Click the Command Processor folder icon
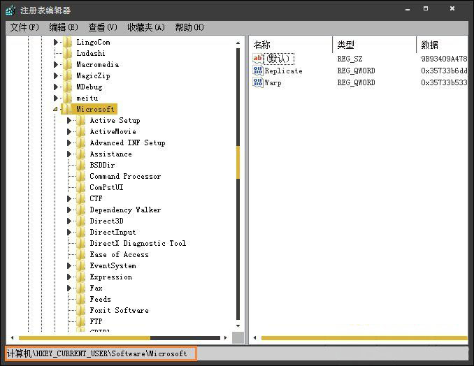Screen dimensions: 474x366 point(80,176)
